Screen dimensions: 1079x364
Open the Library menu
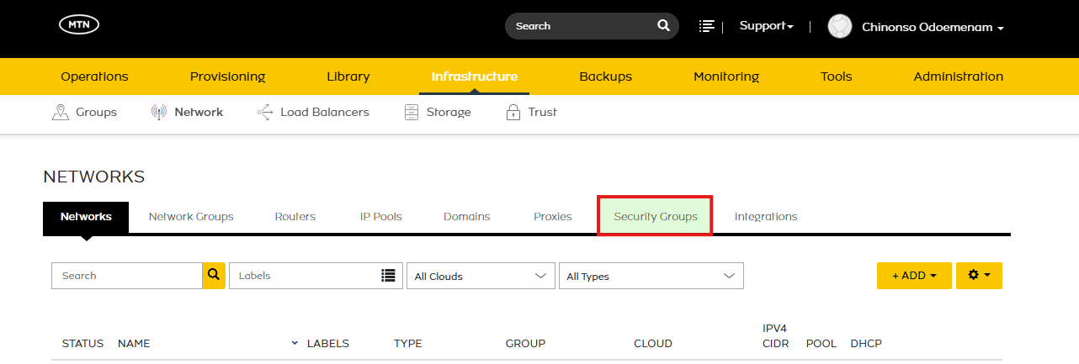coord(348,76)
